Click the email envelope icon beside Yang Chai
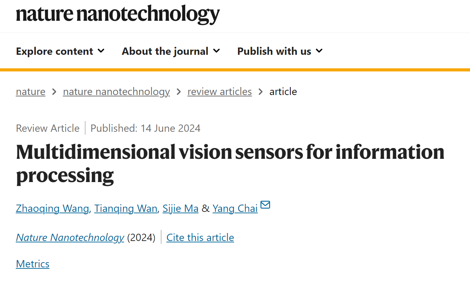This screenshot has width=470, height=284. click(x=265, y=205)
